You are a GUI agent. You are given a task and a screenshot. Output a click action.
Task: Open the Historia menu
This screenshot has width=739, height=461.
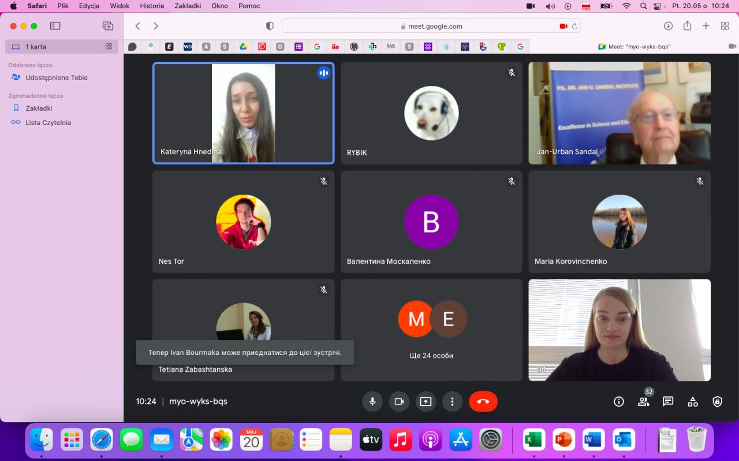[x=152, y=6]
